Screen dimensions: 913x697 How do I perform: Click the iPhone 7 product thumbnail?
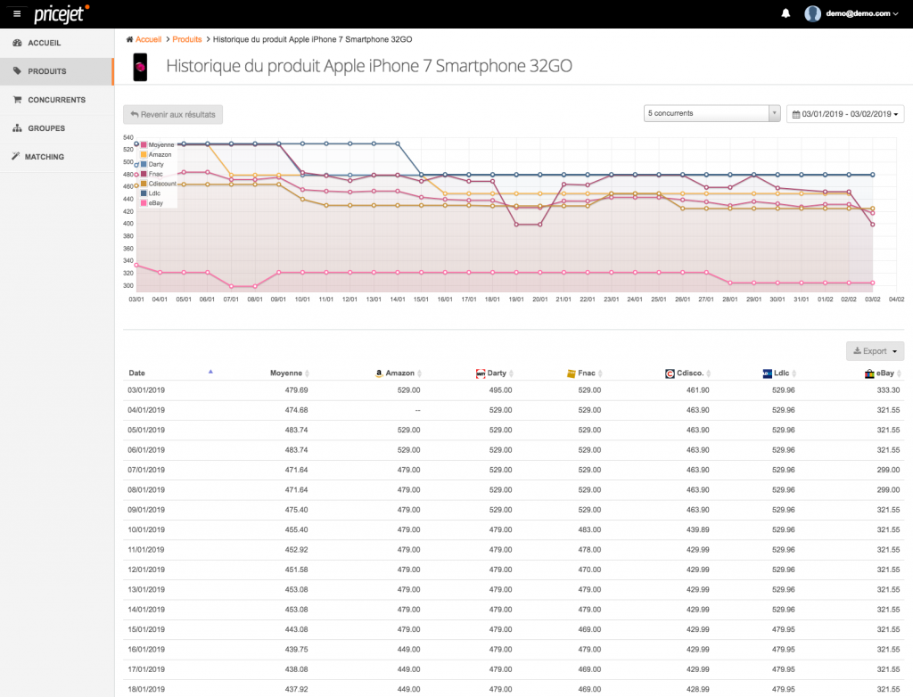point(140,67)
